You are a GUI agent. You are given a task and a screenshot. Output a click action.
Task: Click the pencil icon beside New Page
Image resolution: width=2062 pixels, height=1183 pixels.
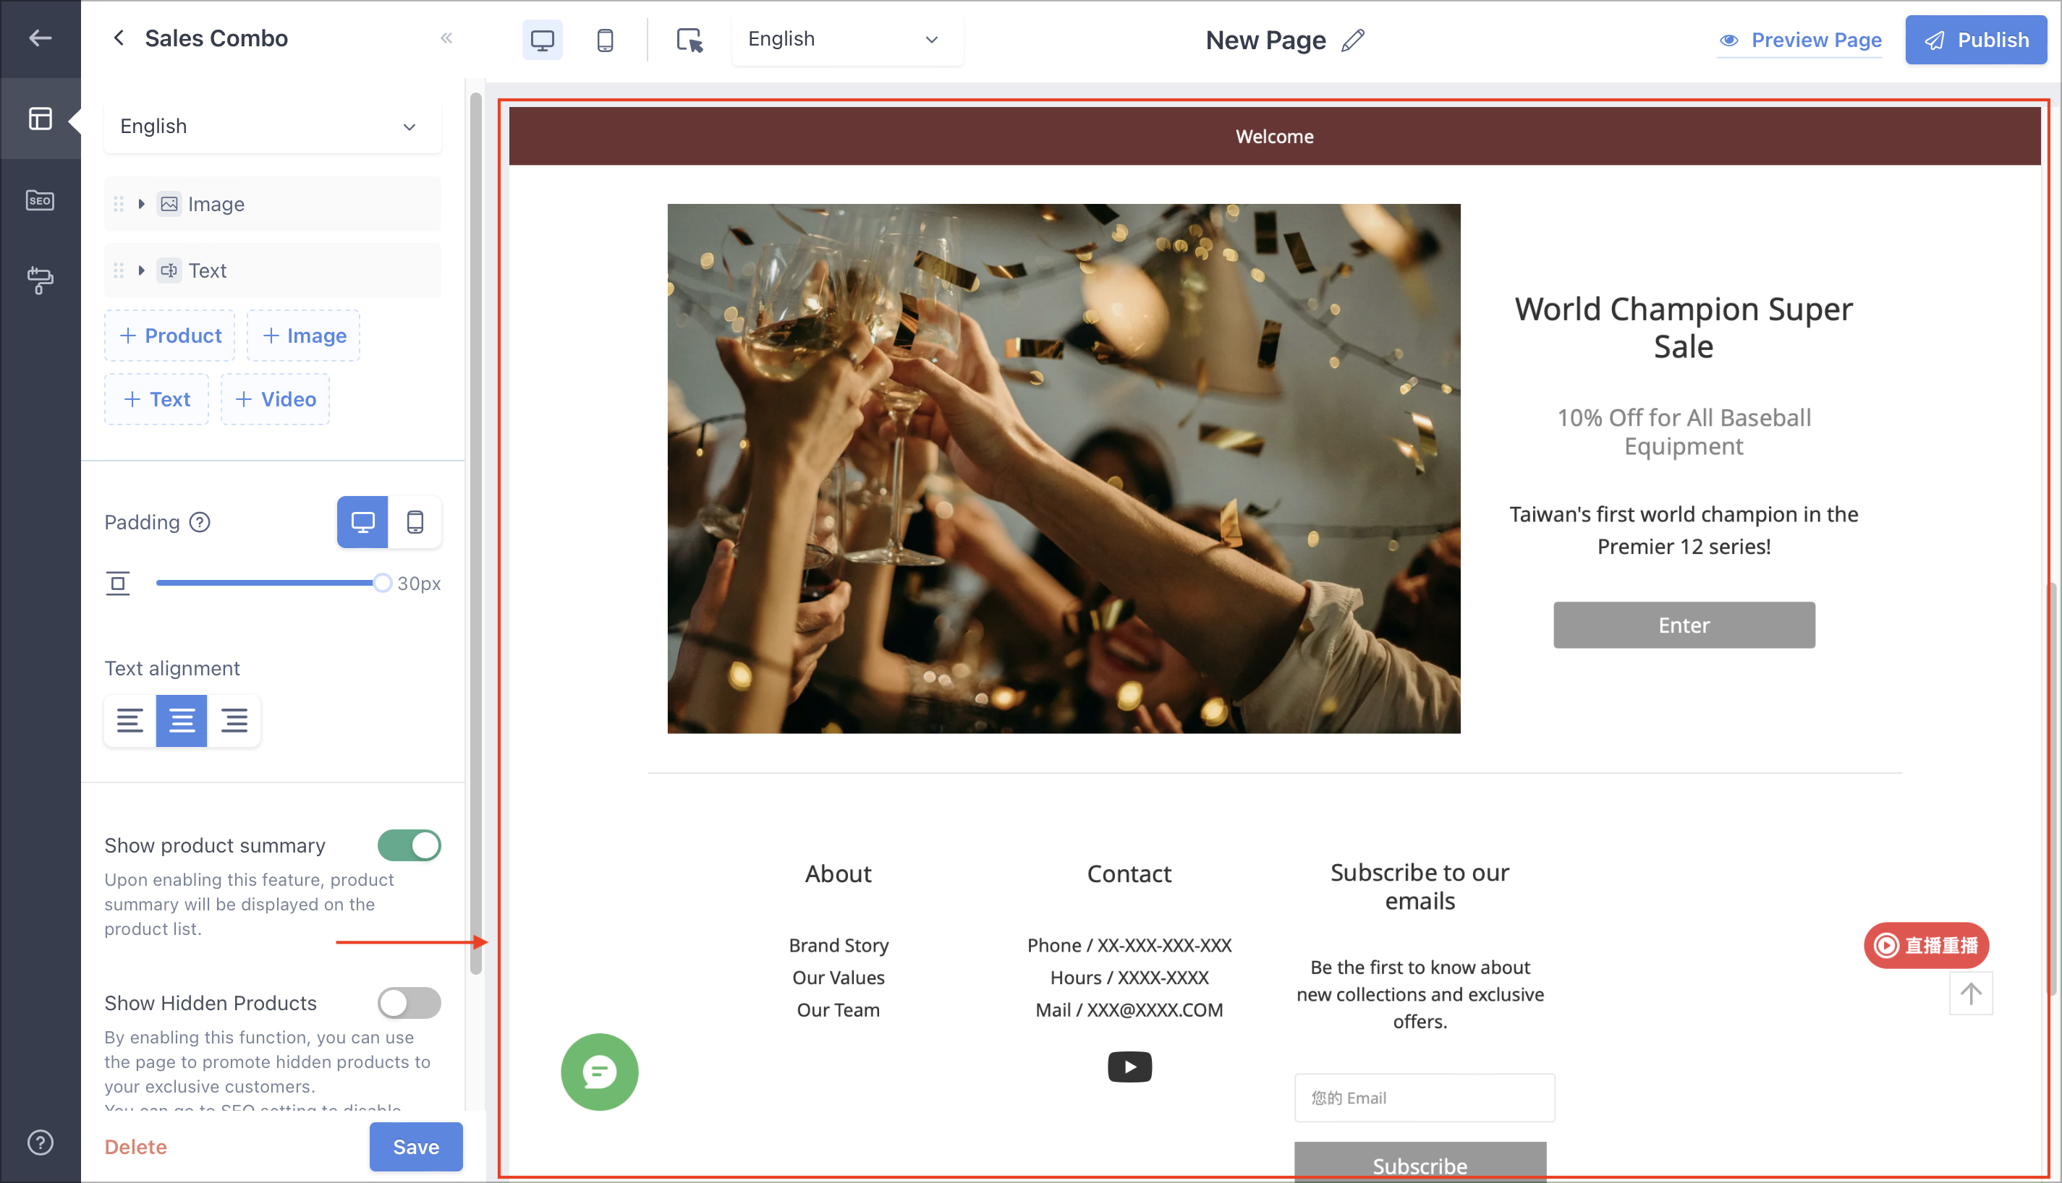[x=1352, y=40]
